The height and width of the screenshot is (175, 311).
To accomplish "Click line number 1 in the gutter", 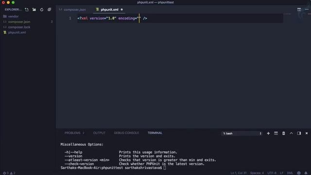I will pyautogui.click(x=70, y=18).
